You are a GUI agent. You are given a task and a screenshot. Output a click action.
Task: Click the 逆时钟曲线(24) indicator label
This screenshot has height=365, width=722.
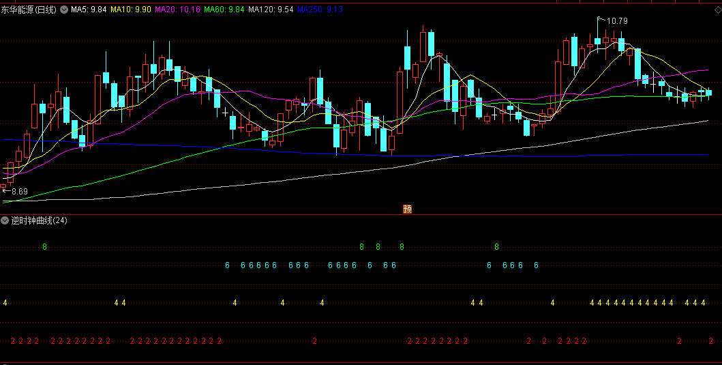pyautogui.click(x=40, y=220)
